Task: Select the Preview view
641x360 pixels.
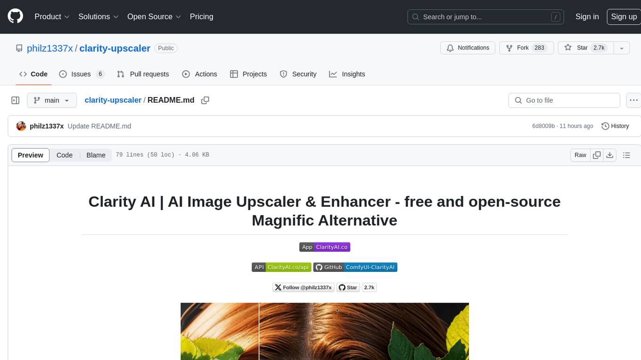Action: click(31, 155)
